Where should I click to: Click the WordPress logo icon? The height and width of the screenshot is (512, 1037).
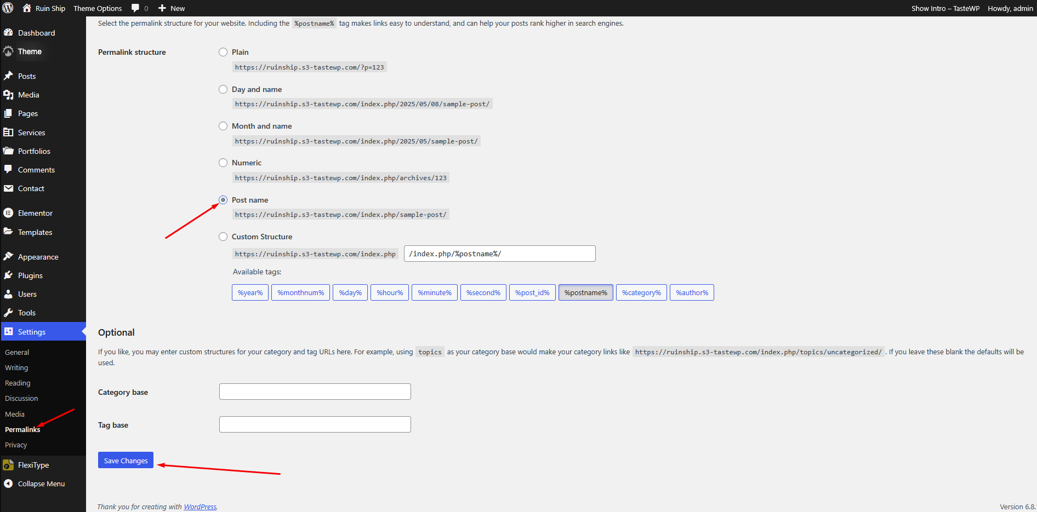(x=8, y=8)
